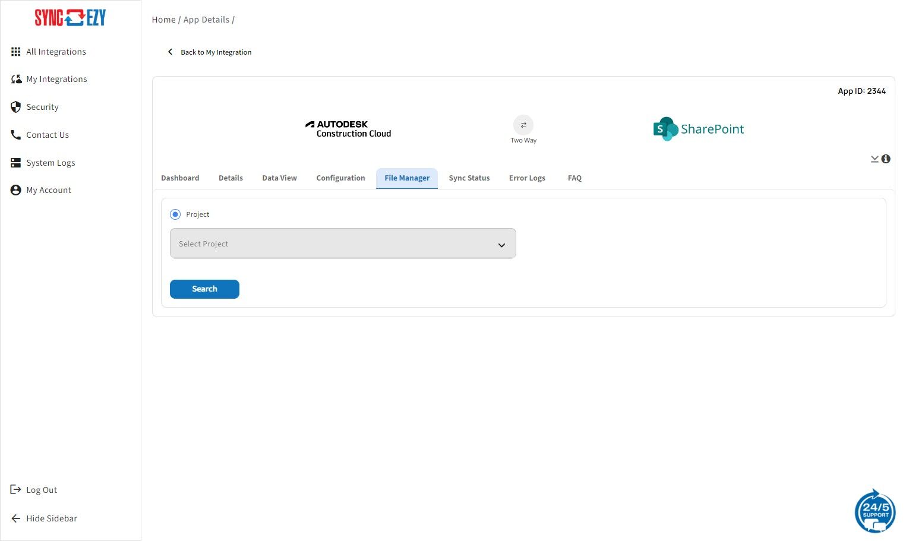Switch to the Dashboard tab
This screenshot has height=541, width=906.
180,178
